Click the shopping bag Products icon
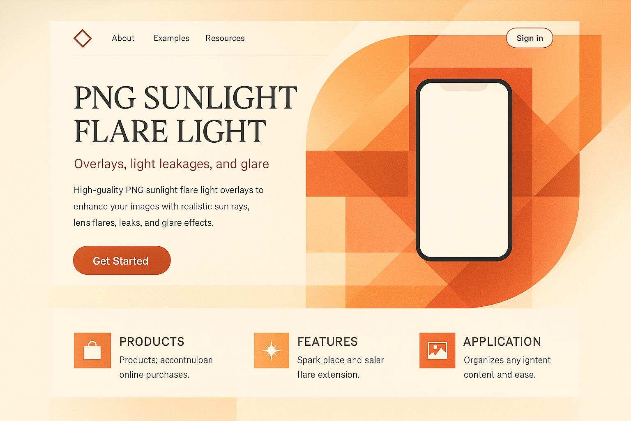The height and width of the screenshot is (421, 631). coord(92,350)
